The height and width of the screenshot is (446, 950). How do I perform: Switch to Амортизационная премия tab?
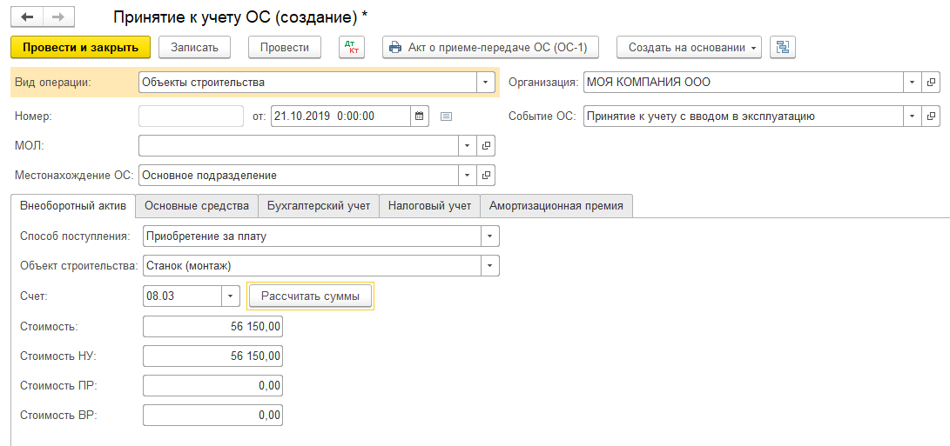tap(556, 206)
